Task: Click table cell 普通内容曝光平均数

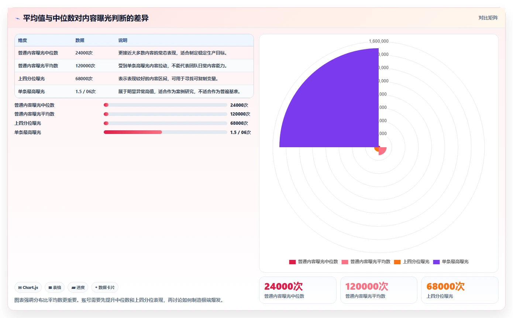Action: pos(38,66)
